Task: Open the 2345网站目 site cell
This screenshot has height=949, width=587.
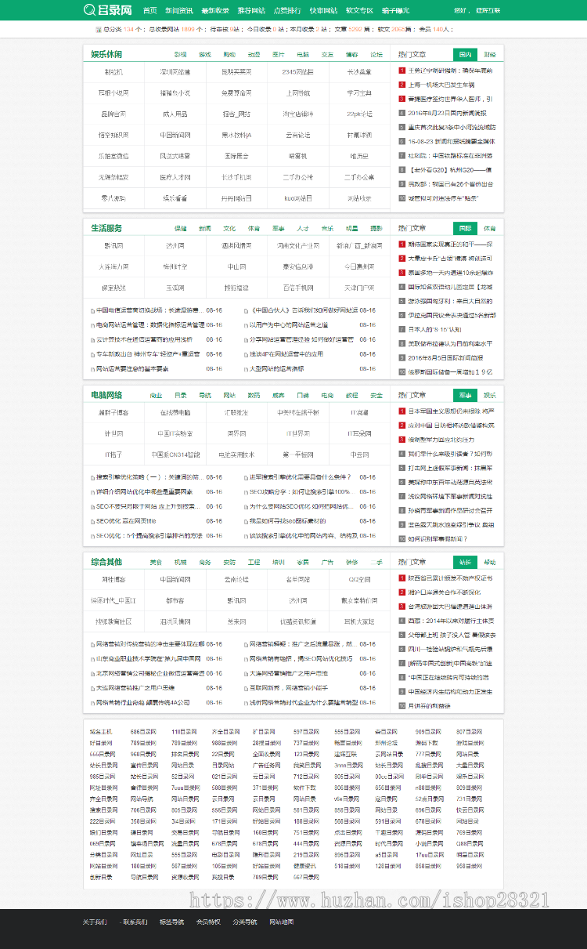Action: (x=298, y=72)
